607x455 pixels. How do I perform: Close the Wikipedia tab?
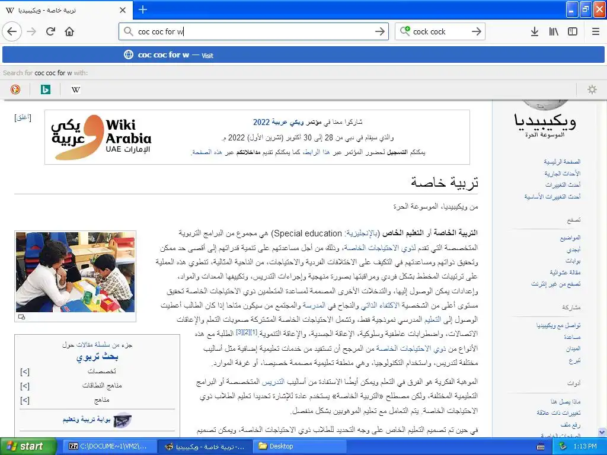tap(123, 10)
